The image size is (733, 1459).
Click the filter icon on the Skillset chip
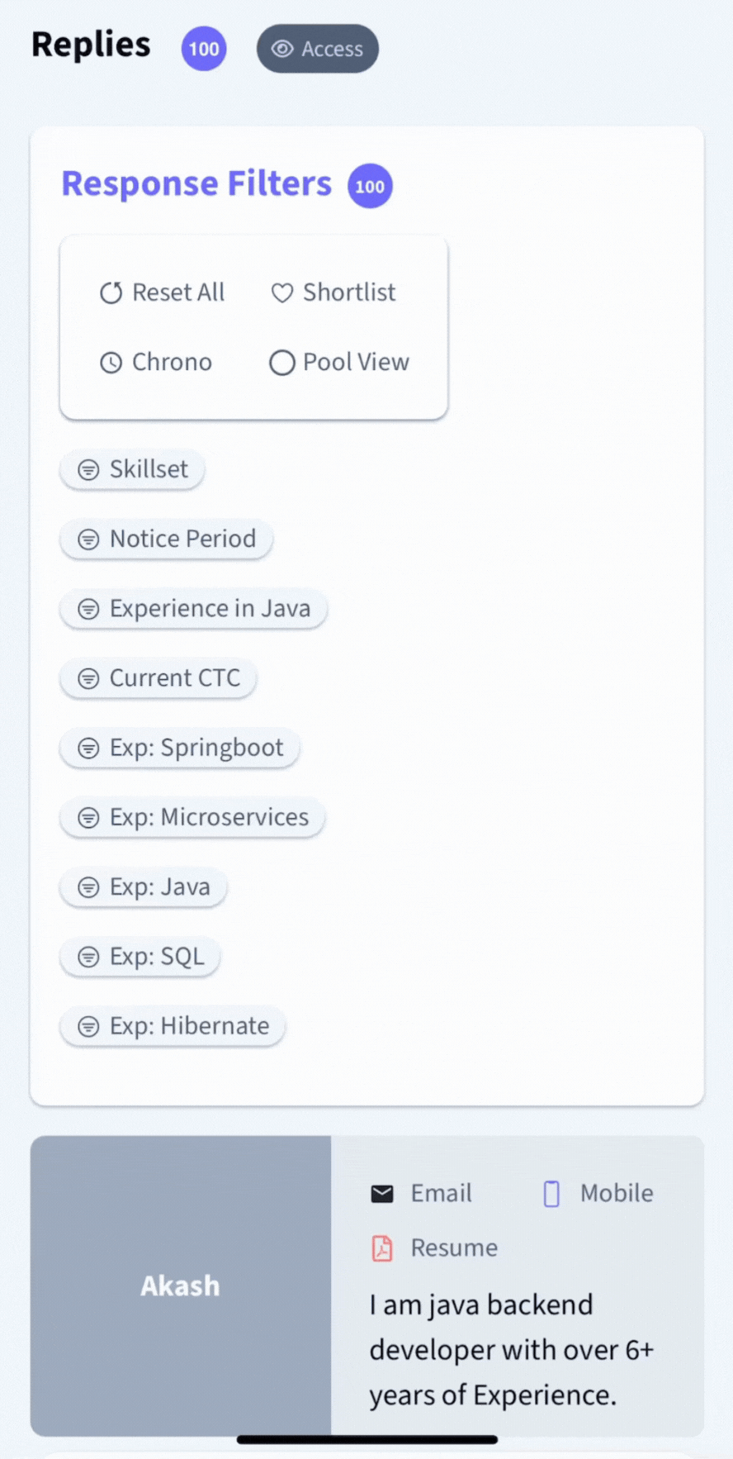click(x=88, y=469)
